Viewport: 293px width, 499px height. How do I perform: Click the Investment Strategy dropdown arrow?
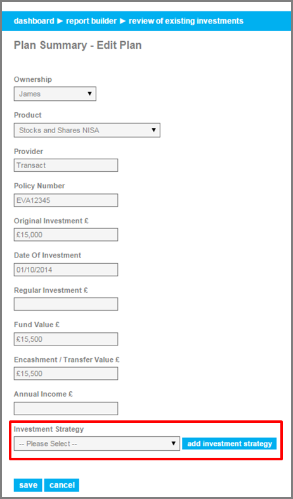click(x=174, y=443)
